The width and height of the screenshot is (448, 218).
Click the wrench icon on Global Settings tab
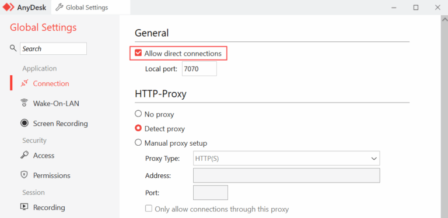(x=59, y=8)
